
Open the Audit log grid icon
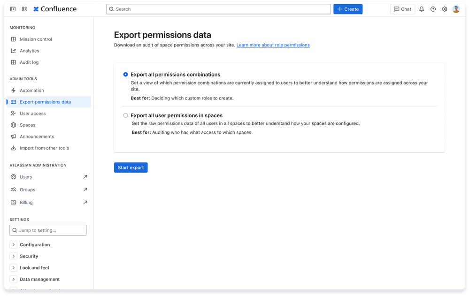[14, 62]
